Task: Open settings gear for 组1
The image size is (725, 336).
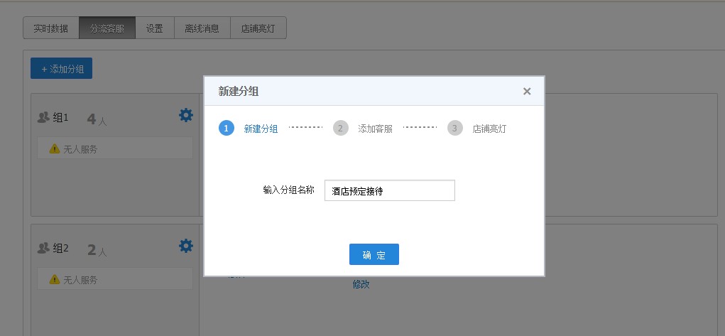Action: point(186,115)
